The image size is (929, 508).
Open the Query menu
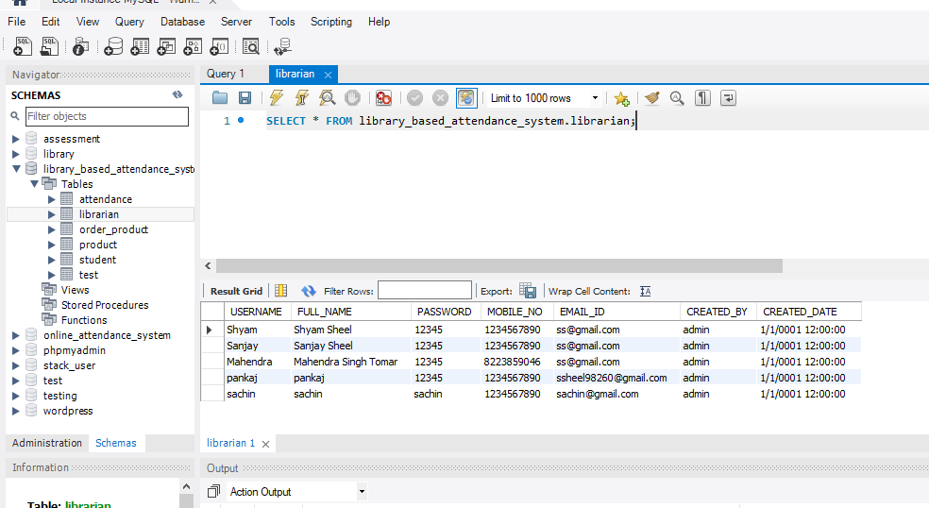pyautogui.click(x=129, y=22)
